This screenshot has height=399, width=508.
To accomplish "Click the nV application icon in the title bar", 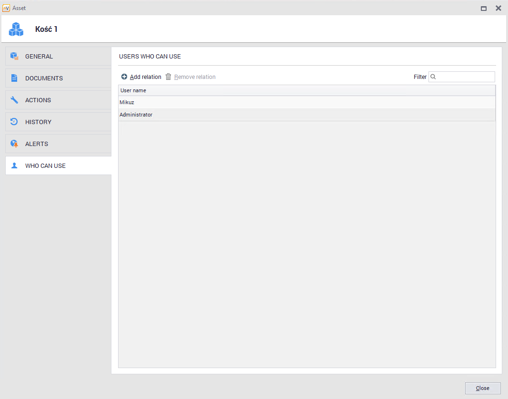I will (x=6, y=8).
